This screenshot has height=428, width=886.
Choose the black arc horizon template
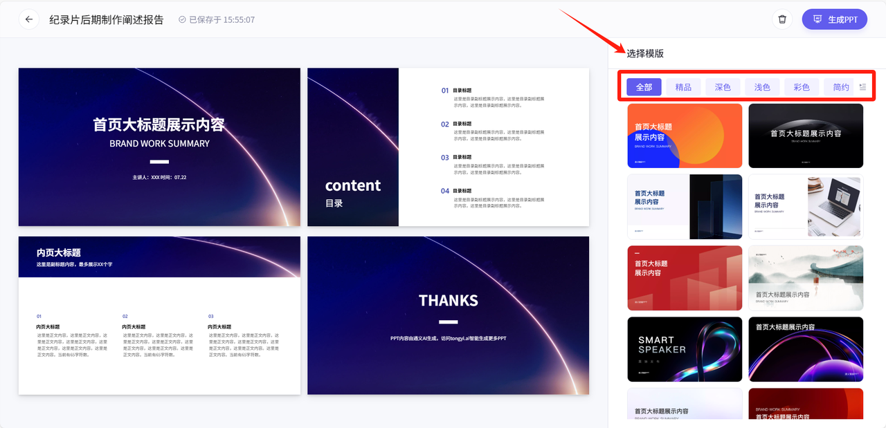click(806, 136)
